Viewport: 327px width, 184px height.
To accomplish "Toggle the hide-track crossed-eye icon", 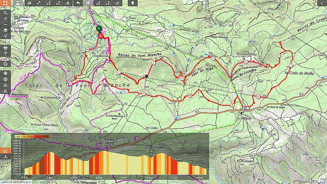I will pyautogui.click(x=29, y=3).
